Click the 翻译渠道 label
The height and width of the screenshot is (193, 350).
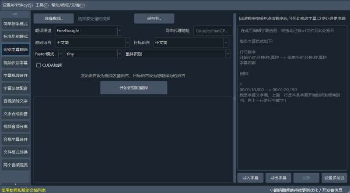[x=43, y=31]
